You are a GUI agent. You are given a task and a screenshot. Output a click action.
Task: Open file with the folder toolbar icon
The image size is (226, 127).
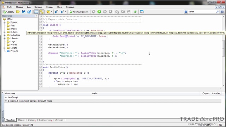pos(18,12)
